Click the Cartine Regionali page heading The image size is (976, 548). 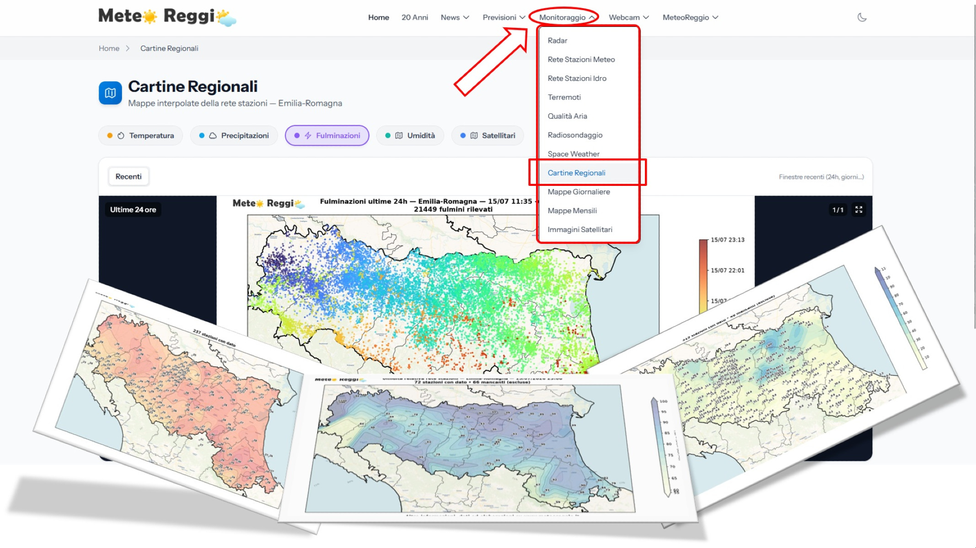point(193,86)
